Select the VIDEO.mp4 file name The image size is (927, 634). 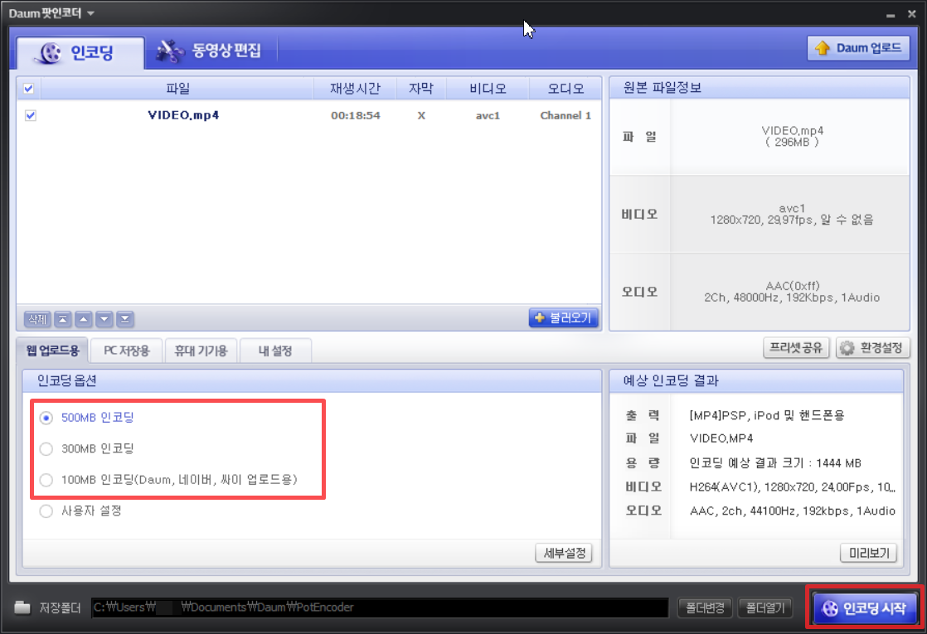pos(183,115)
